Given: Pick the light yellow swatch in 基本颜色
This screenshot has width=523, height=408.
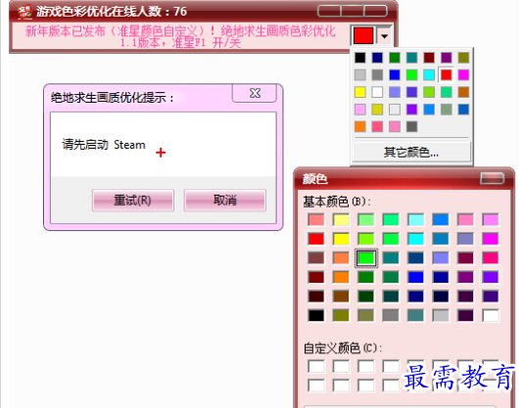Looking at the screenshot, I should 341,220.
